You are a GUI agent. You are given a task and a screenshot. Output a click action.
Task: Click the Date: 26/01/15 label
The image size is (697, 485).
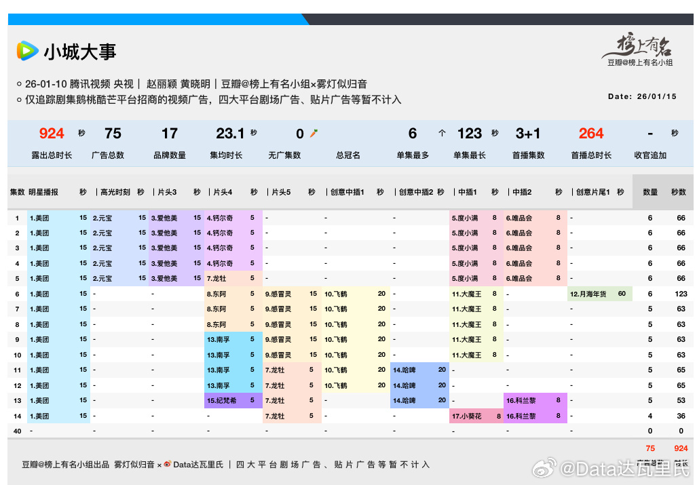tap(642, 96)
